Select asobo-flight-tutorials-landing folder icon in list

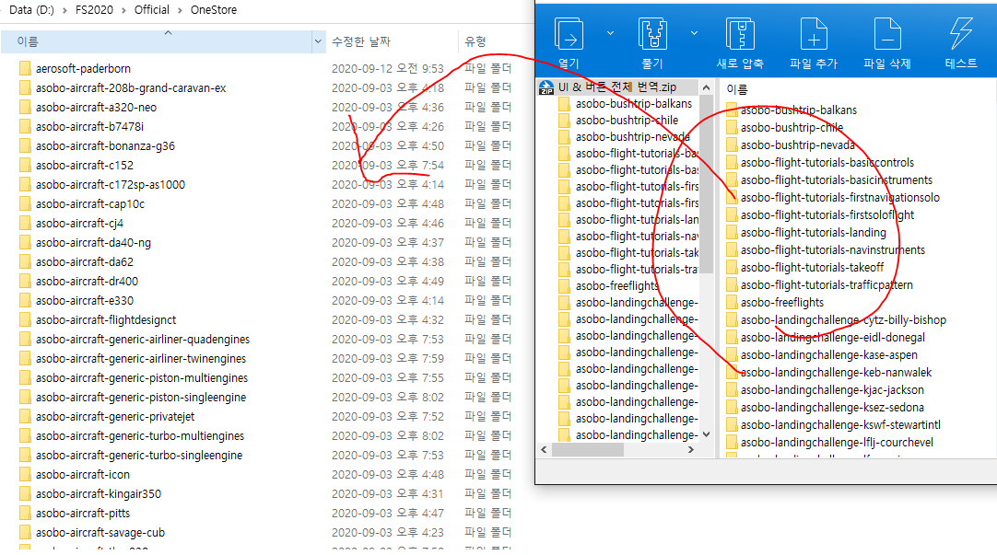pos(732,233)
